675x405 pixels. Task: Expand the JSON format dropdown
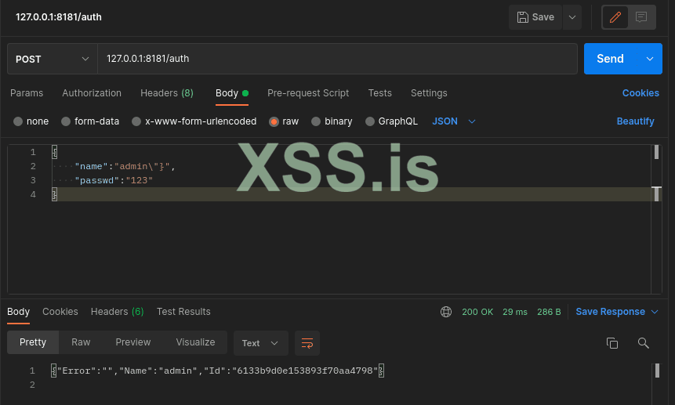[x=455, y=121]
